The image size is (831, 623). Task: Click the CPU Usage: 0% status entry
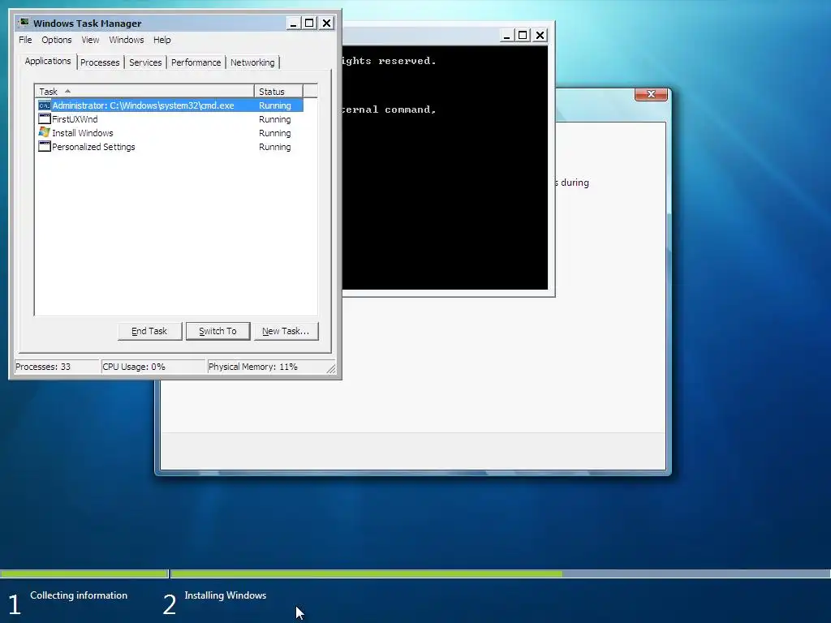pos(153,367)
